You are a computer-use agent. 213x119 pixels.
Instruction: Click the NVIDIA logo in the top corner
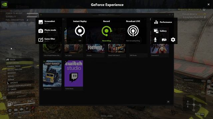pos(4,4)
